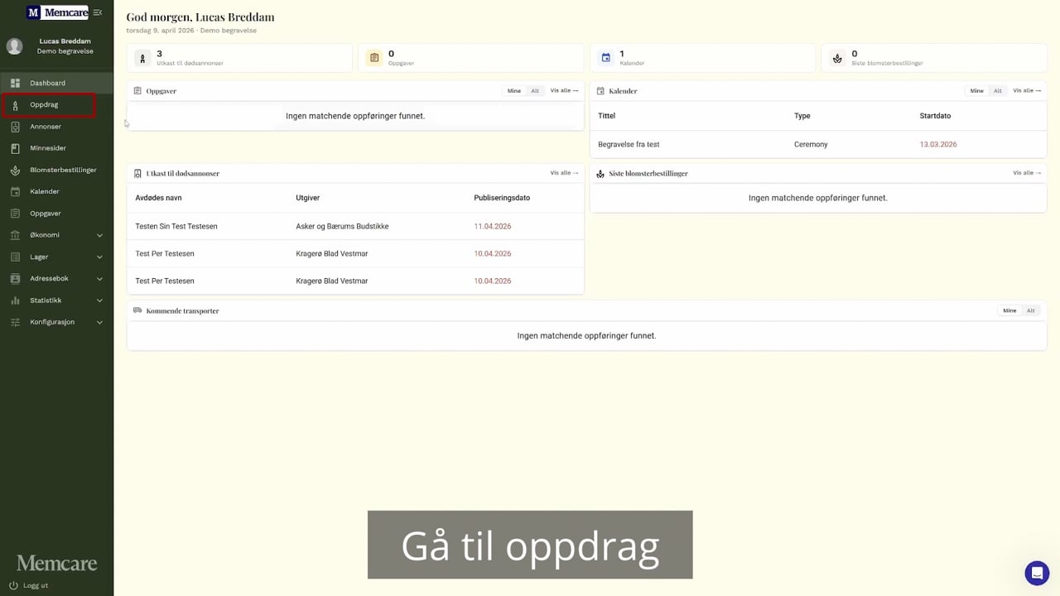
Task: Click the Økonomi bank icon
Action: point(15,235)
